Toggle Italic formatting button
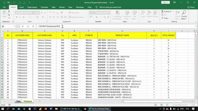The image size is (198, 111). [20, 17]
